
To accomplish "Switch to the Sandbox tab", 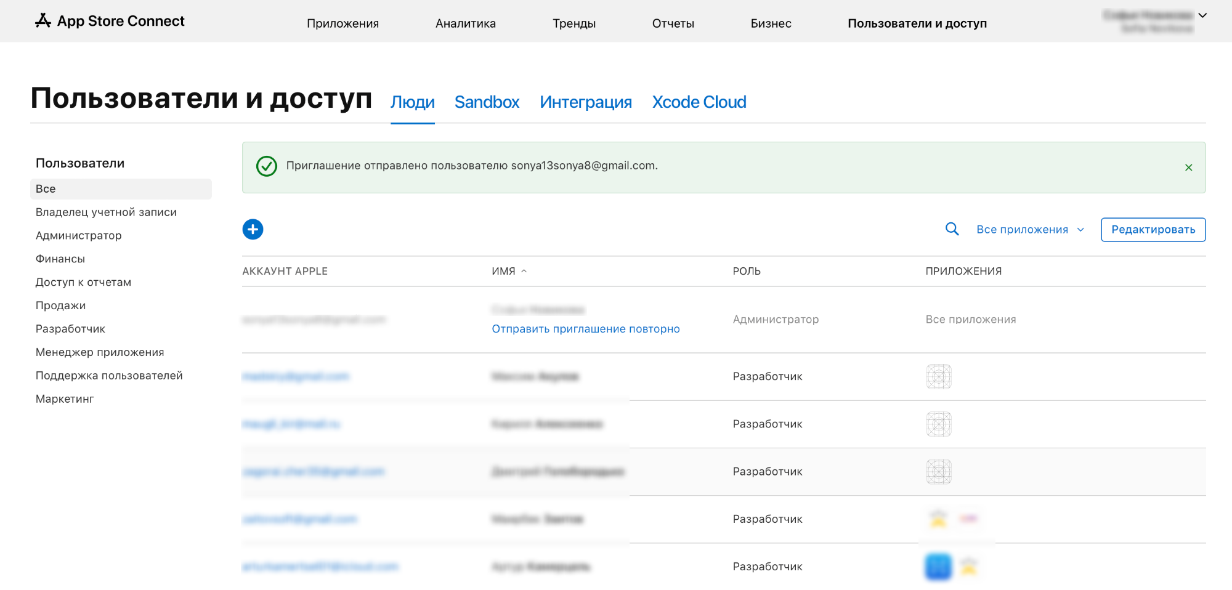I will coord(487,102).
